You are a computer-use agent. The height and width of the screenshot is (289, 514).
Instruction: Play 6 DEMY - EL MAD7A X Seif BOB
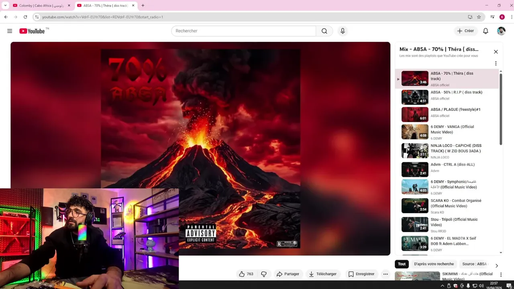(x=447, y=243)
